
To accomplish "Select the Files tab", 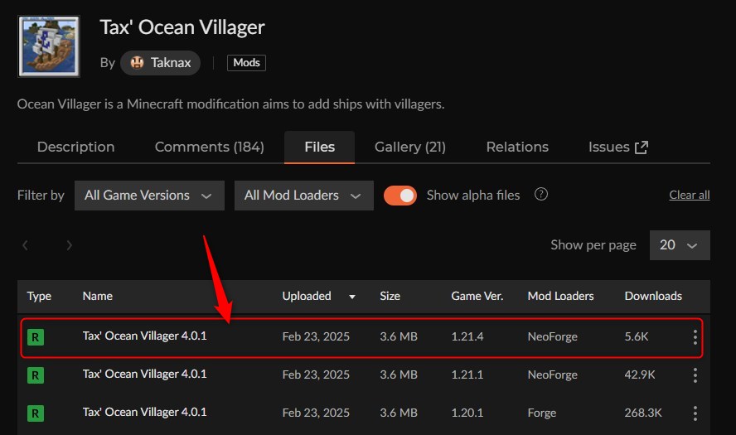I will (319, 147).
